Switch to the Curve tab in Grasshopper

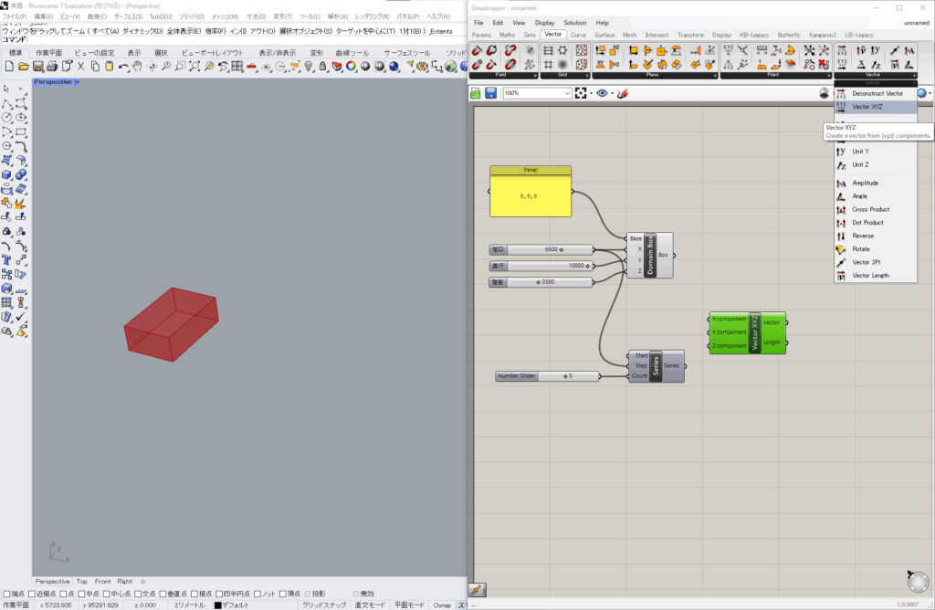point(578,35)
